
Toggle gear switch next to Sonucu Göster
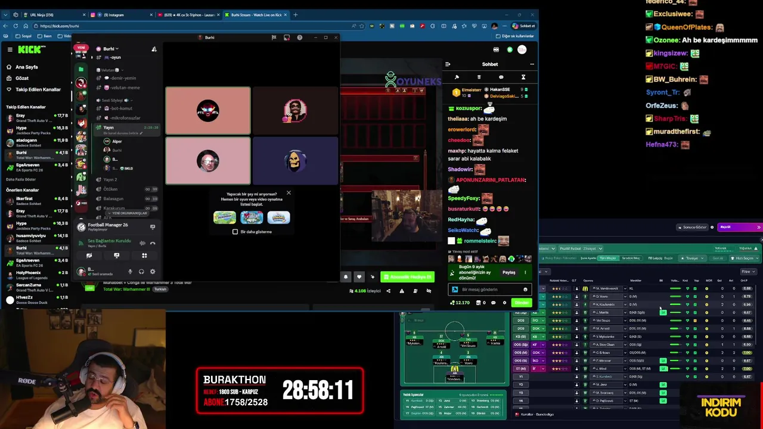click(712, 227)
